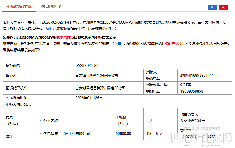Select winning bidder 中国电建集团贵州工程有限公司
Viewport: 235px width, 148px height.
65,133
